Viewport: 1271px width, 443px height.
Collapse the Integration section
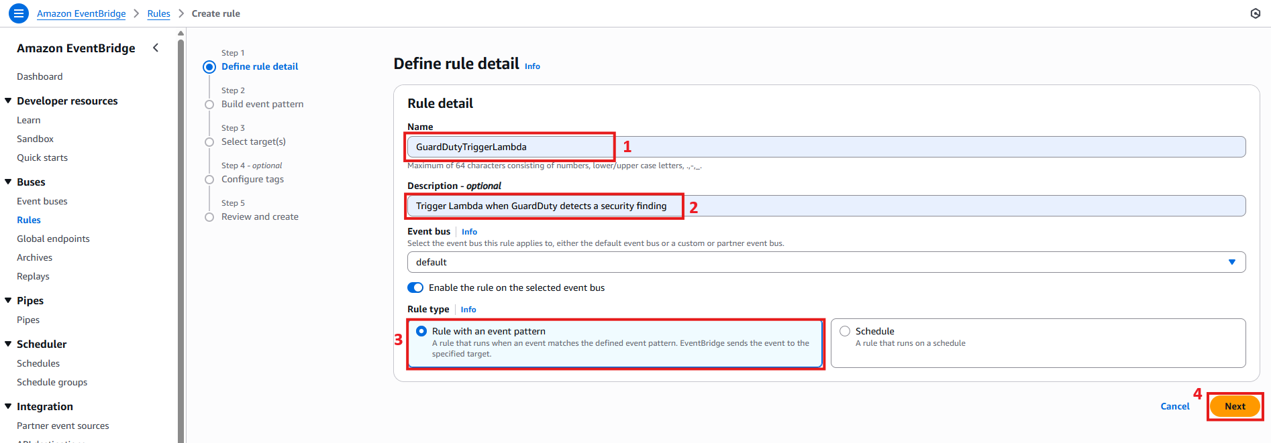coord(8,406)
